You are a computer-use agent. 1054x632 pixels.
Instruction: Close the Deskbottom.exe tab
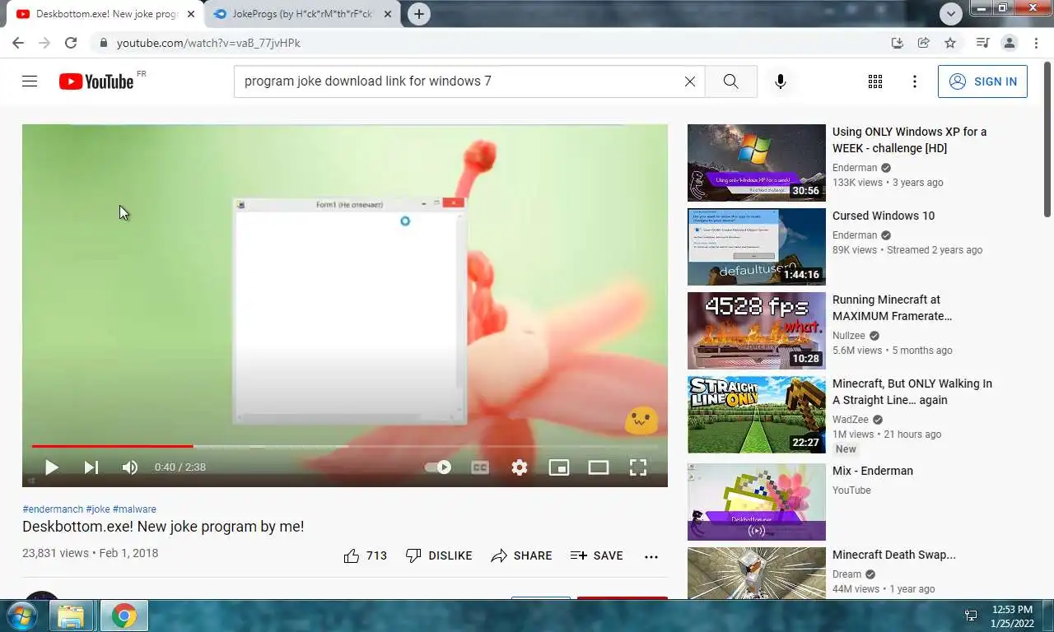(191, 14)
